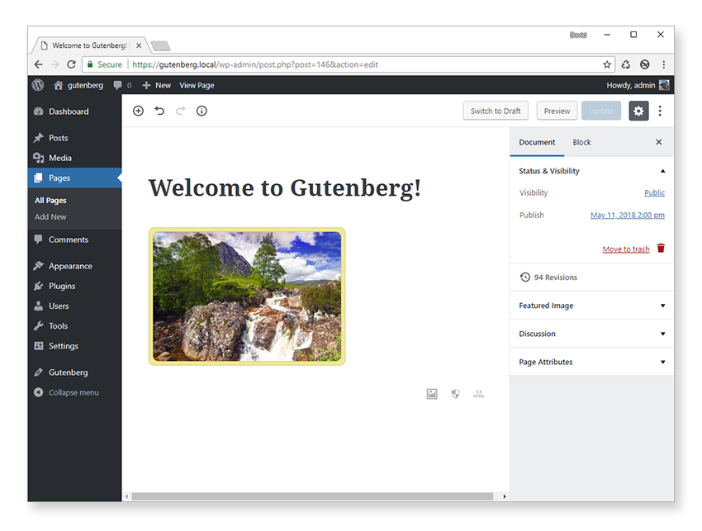Click View Page in admin bar

click(197, 85)
